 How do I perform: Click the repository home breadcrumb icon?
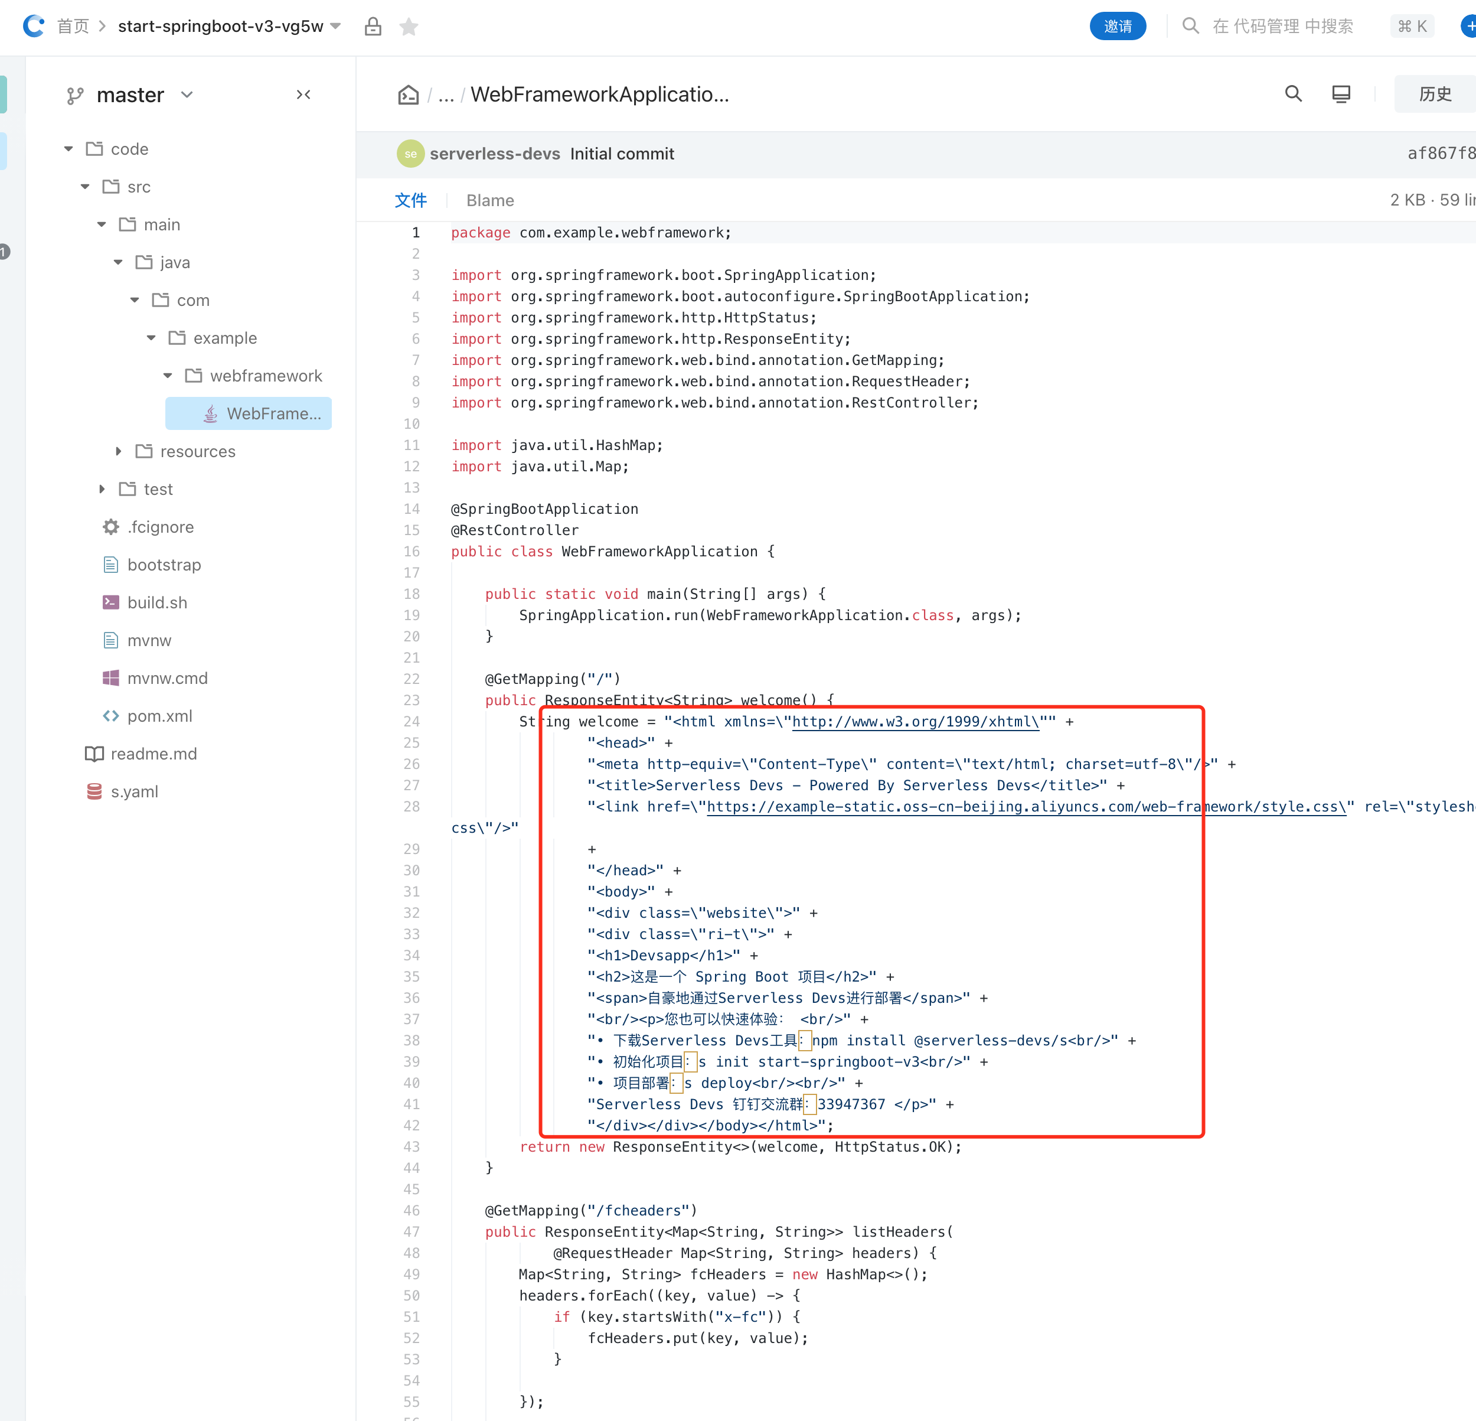click(x=408, y=95)
